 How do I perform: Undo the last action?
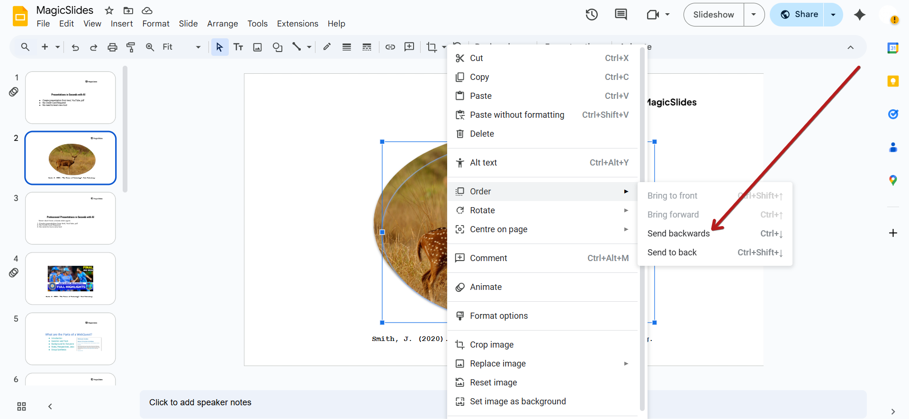[75, 47]
